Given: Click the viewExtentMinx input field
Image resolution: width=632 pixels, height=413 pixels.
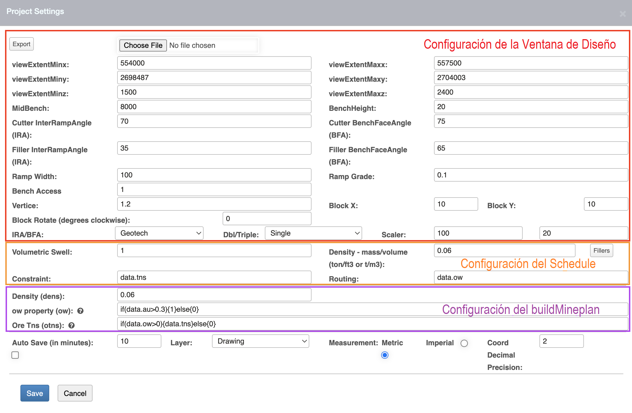Looking at the screenshot, I should point(214,63).
